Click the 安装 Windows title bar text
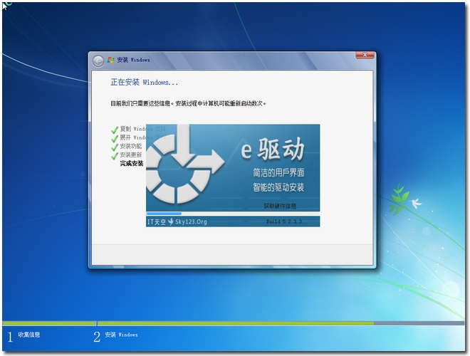Viewport: 470px width, 356px height. click(x=133, y=60)
